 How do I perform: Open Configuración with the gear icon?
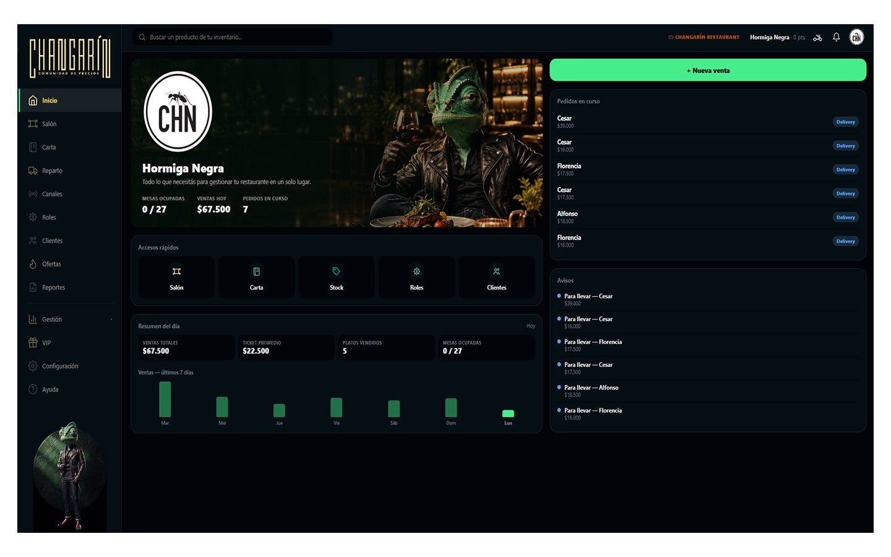[33, 366]
